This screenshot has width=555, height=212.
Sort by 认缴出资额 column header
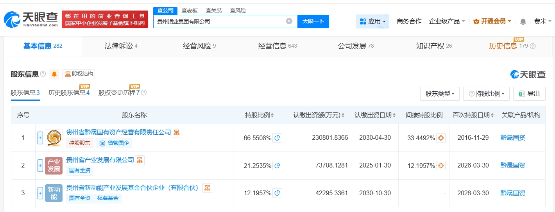click(x=319, y=115)
